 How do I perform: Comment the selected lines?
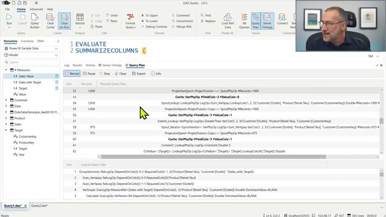[181, 15]
